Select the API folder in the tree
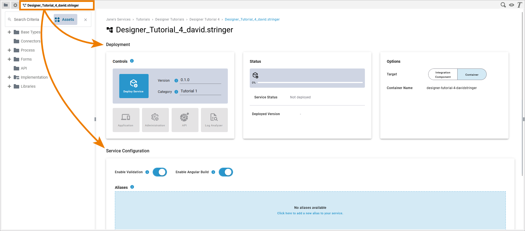This screenshot has width=525, height=231. coord(20,68)
